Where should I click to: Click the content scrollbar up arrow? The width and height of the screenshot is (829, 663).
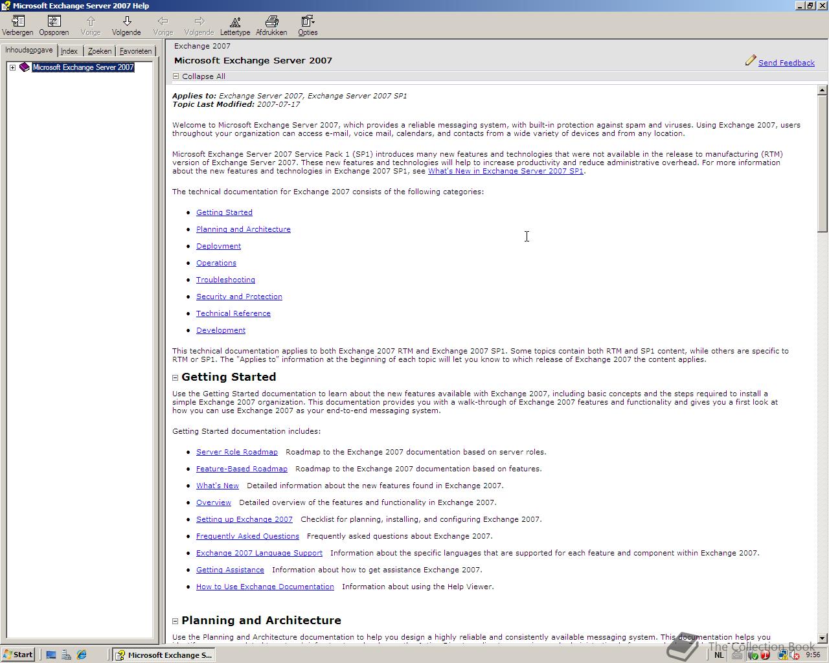(x=823, y=90)
